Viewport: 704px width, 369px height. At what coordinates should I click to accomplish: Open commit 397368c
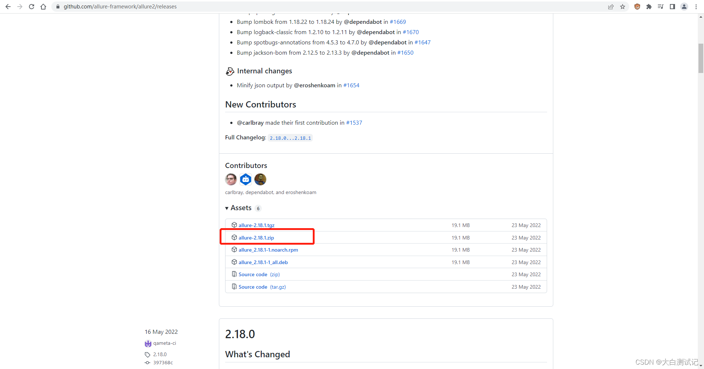pos(163,363)
